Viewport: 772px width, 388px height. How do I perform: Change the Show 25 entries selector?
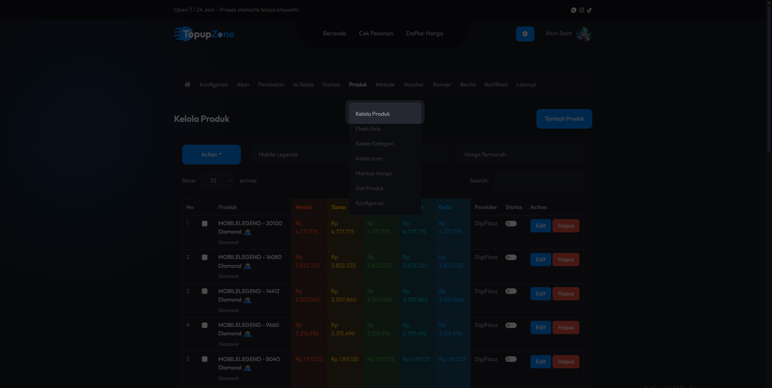click(x=218, y=181)
